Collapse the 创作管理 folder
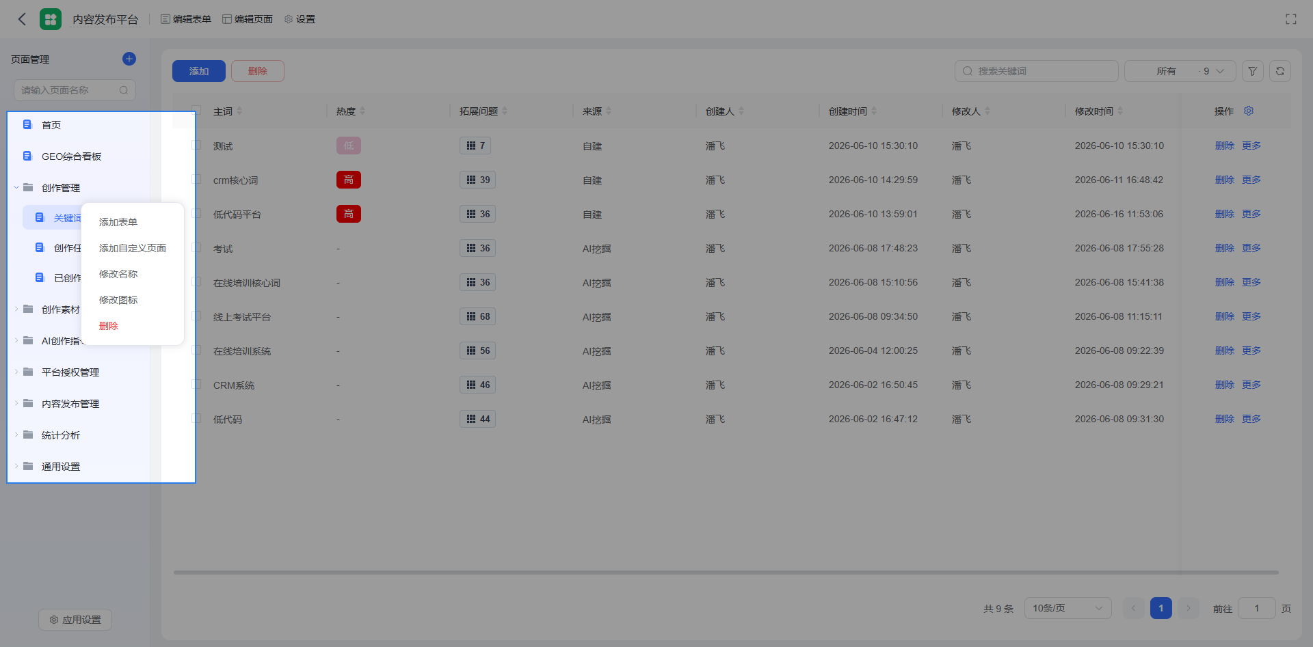Viewport: 1313px width, 647px height. coord(16,187)
